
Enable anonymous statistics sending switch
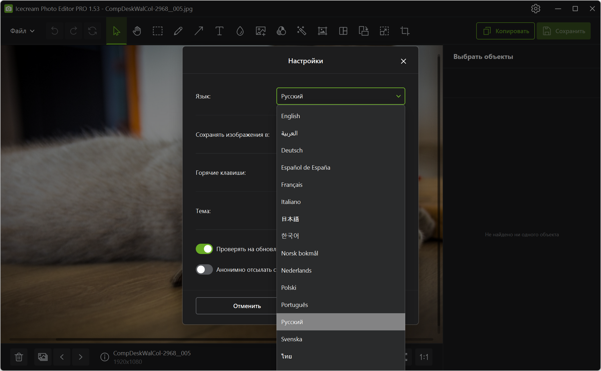click(204, 269)
